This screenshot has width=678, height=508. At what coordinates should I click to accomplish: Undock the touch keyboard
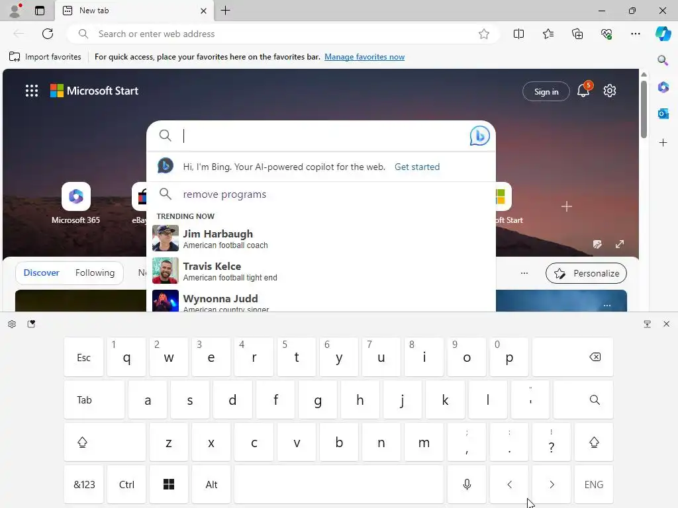pyautogui.click(x=648, y=324)
